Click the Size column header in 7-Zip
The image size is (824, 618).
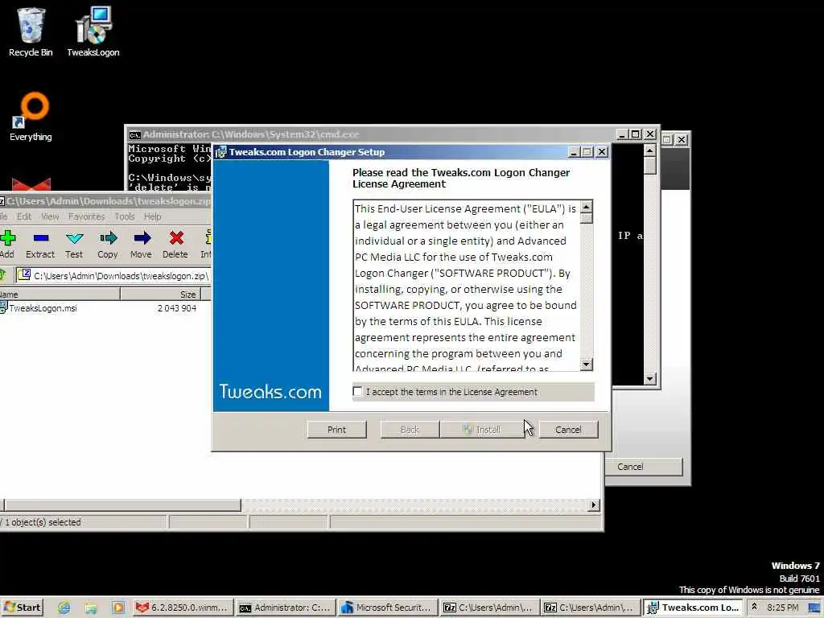coord(160,295)
